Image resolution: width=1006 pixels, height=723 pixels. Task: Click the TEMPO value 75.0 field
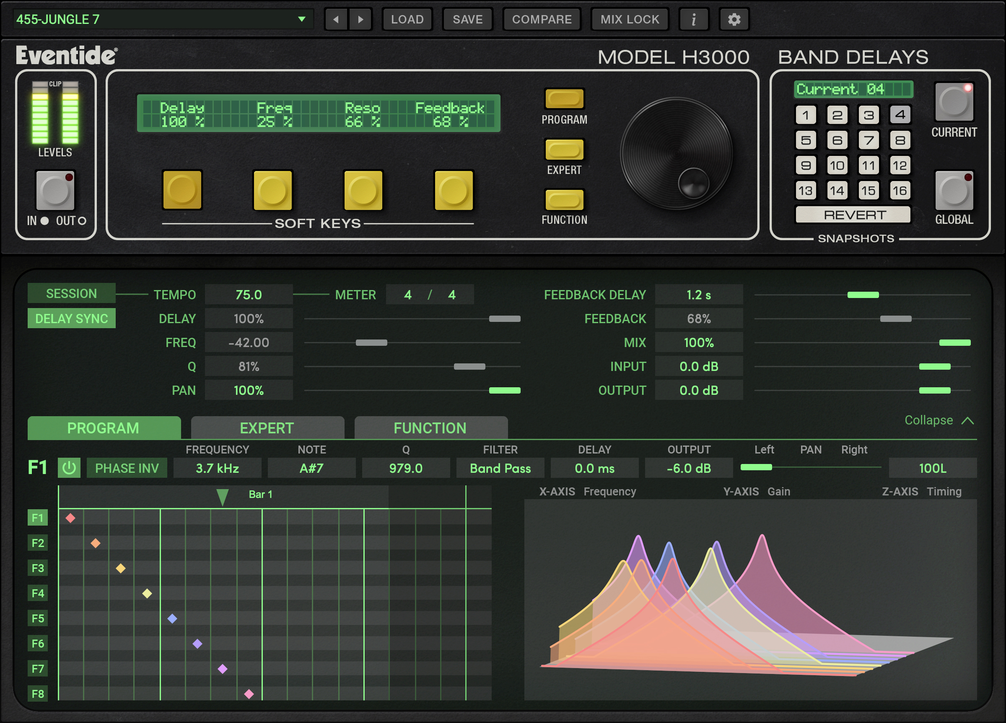[x=249, y=295]
